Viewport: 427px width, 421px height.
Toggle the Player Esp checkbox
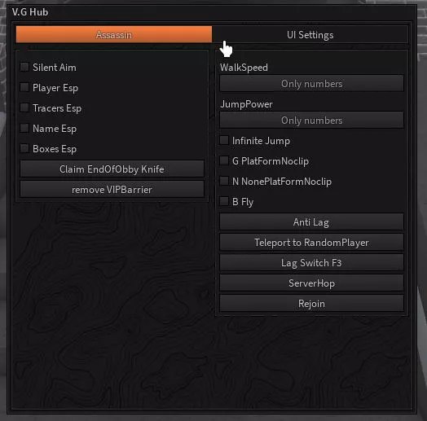[24, 87]
